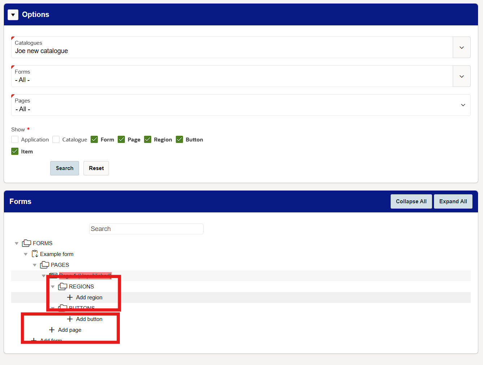Click the plus icon beside Add page

click(x=51, y=330)
